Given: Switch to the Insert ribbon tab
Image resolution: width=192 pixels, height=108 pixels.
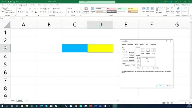Looking at the screenshot, I should 15,5.
